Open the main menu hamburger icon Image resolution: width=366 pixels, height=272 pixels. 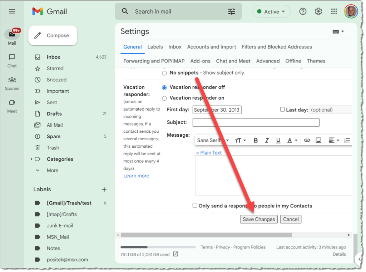[x=12, y=11]
